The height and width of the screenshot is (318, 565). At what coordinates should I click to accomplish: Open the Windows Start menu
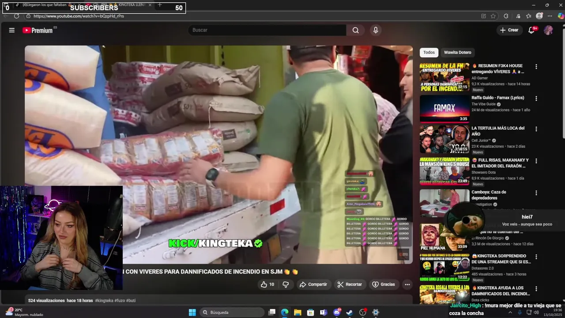pos(192,312)
